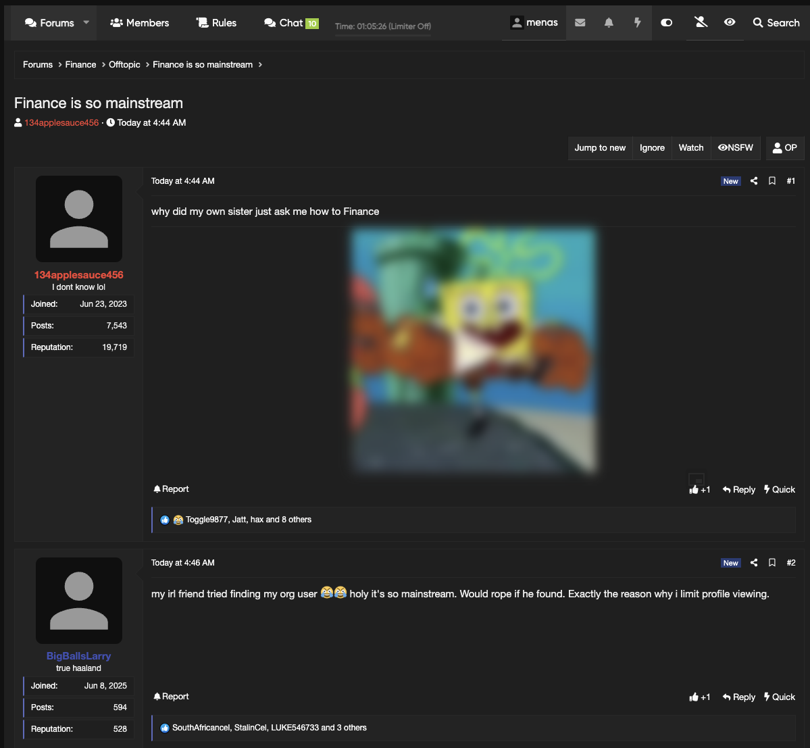Click Jump to new button
The width and height of the screenshot is (810, 748).
pyautogui.click(x=600, y=148)
